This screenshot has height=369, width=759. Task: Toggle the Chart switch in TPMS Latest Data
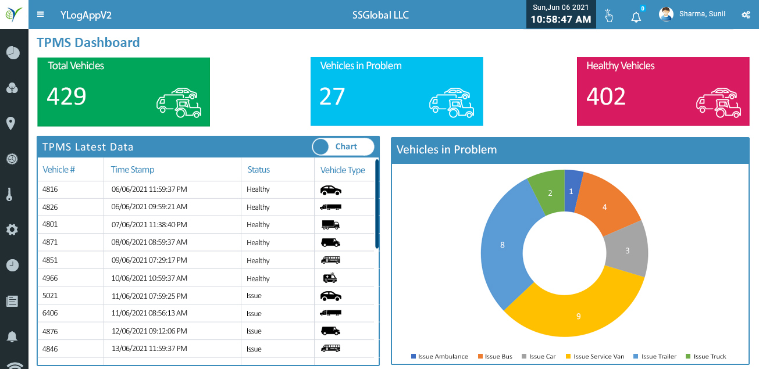(x=343, y=147)
